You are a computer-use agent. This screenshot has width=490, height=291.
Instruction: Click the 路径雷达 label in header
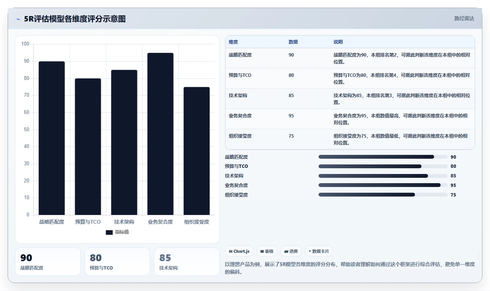click(464, 18)
